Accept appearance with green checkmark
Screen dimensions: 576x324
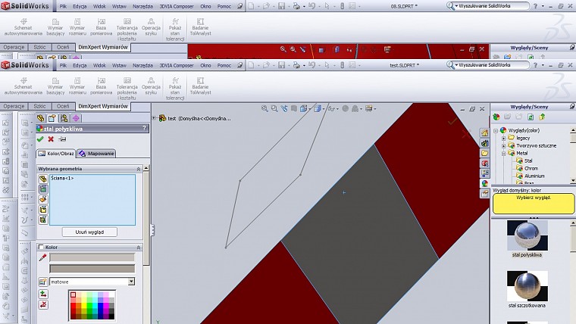click(40, 139)
